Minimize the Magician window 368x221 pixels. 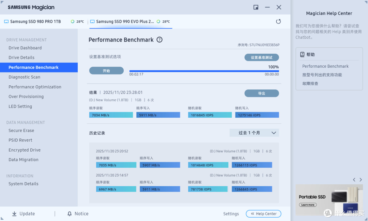click(267, 7)
